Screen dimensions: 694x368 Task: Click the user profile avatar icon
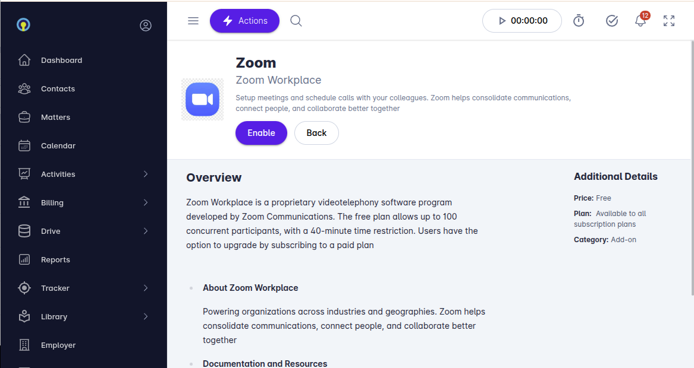pos(146,26)
